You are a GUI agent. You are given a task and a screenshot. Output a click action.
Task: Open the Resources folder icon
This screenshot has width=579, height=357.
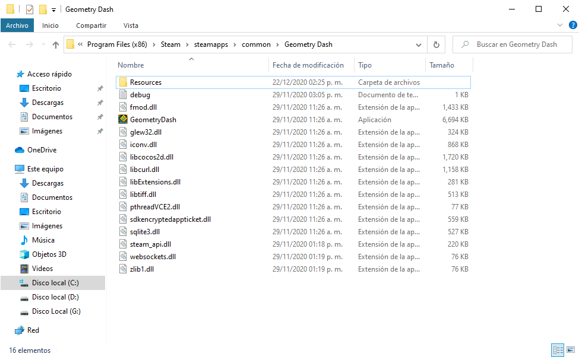[x=123, y=82]
